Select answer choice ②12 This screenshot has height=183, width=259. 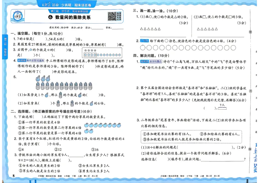point(58,149)
